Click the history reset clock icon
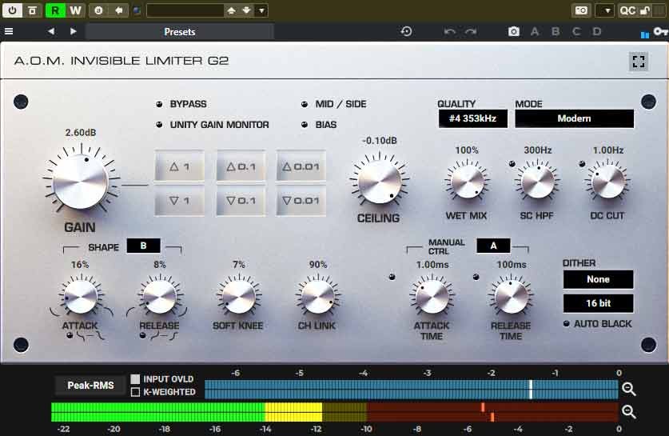This screenshot has width=669, height=436. [x=406, y=31]
